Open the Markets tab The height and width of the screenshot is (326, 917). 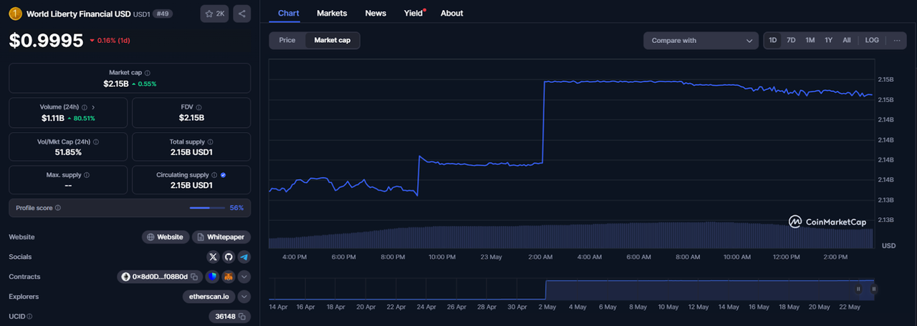click(x=332, y=13)
